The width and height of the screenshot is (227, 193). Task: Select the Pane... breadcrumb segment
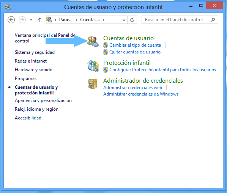(66, 20)
